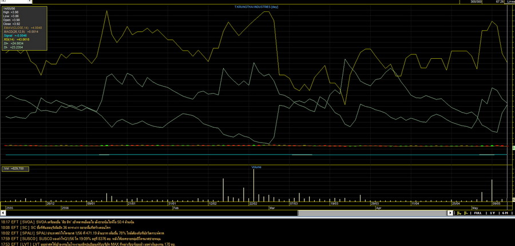Click the Line chart type selector at top right

(510, 2)
